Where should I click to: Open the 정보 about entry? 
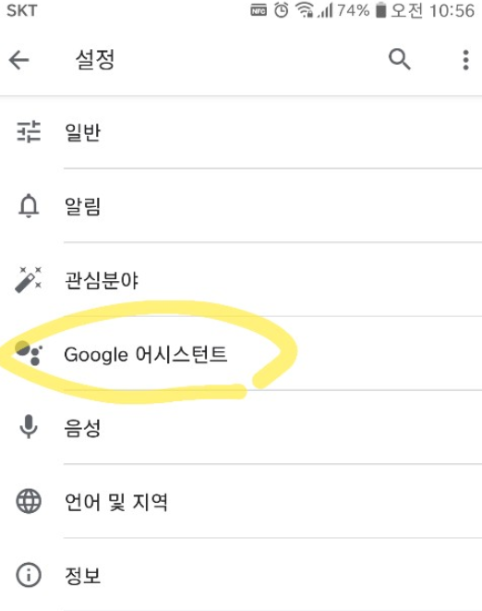tap(241, 575)
